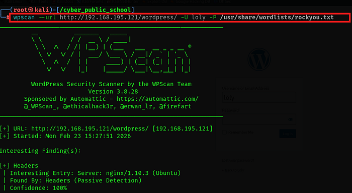Focus the Password input field
The width and height of the screenshot is (352, 193).
[259, 119]
